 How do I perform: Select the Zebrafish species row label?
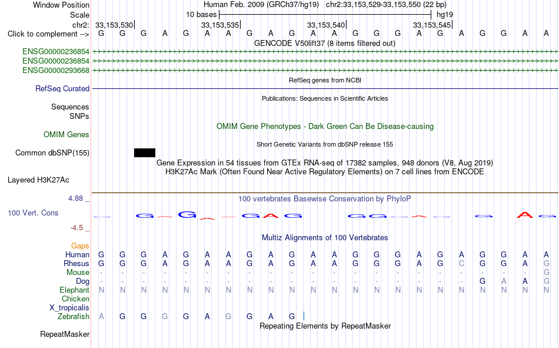(x=73, y=316)
